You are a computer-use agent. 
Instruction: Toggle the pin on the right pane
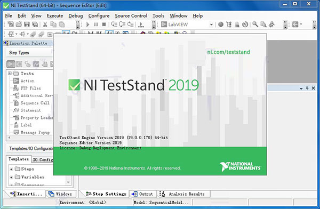click(x=307, y=88)
